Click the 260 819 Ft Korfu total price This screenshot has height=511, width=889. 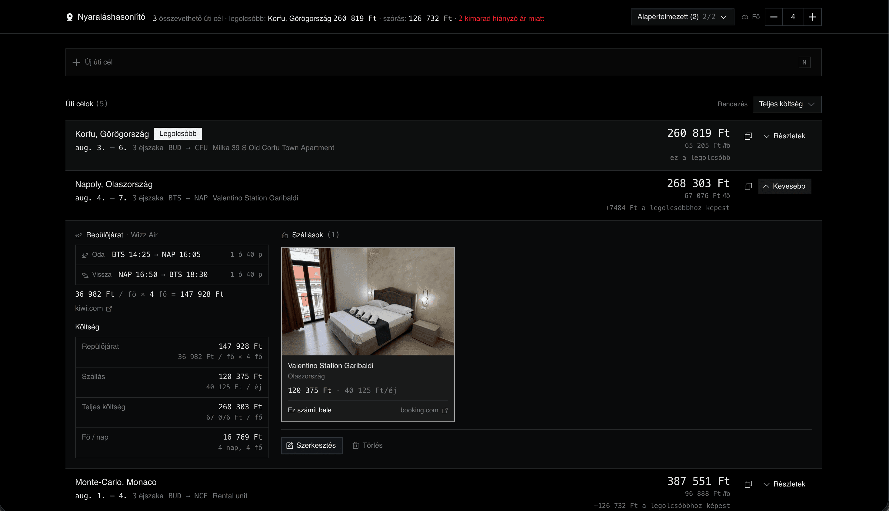tap(698, 133)
